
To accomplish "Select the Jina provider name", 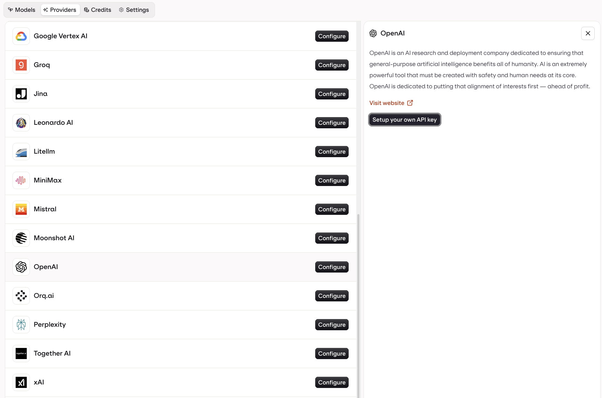I will click(41, 94).
